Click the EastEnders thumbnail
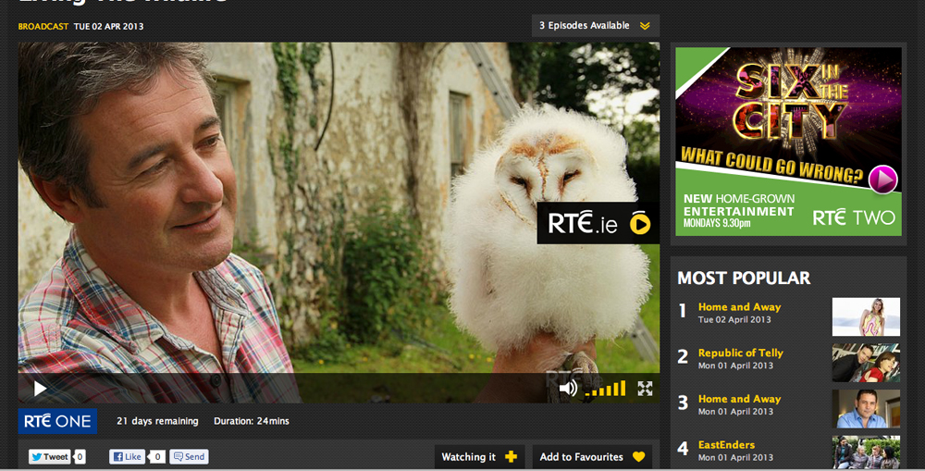 point(866,452)
